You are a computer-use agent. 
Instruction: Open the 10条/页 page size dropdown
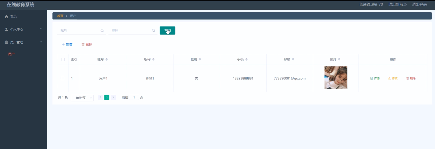pyautogui.click(x=82, y=98)
